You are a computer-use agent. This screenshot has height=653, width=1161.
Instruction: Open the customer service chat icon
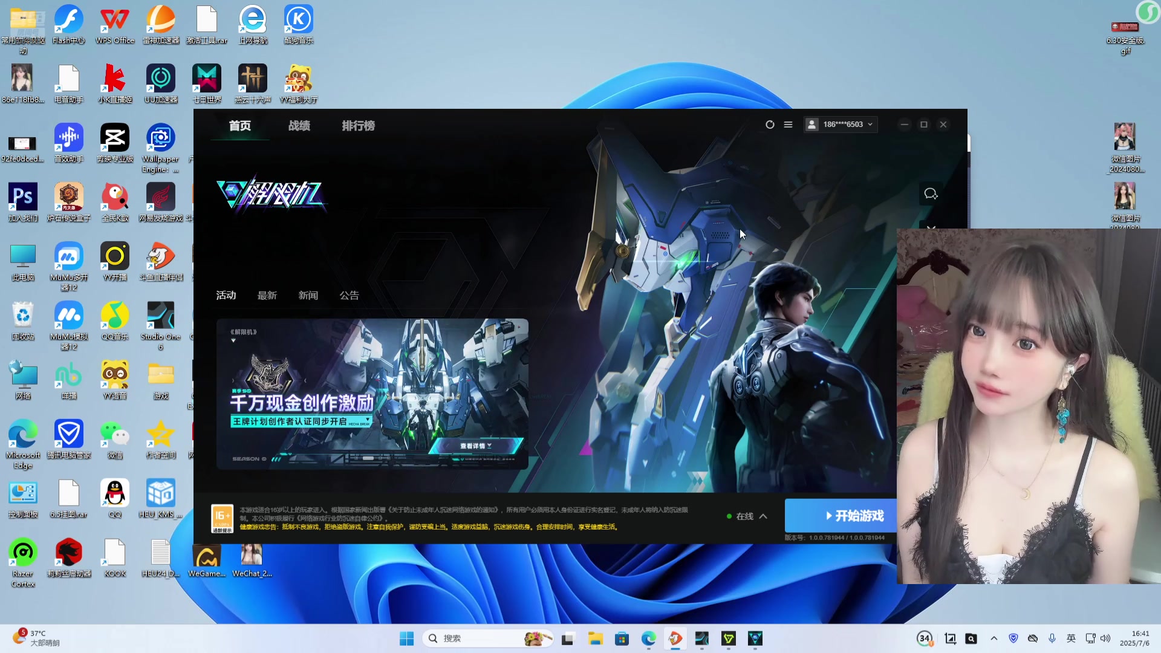931,193
